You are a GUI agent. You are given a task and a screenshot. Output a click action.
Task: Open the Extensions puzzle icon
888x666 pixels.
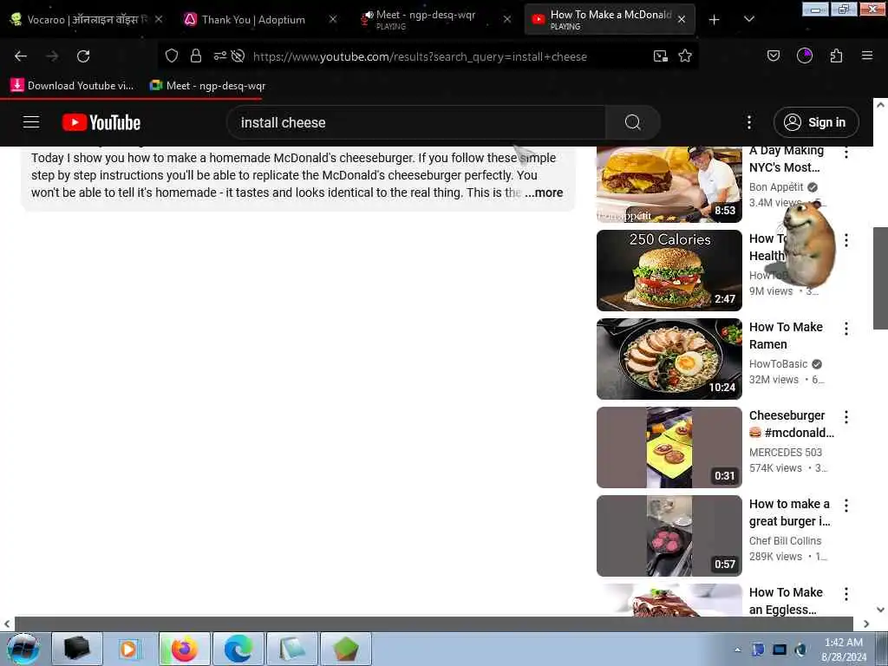[837, 56]
